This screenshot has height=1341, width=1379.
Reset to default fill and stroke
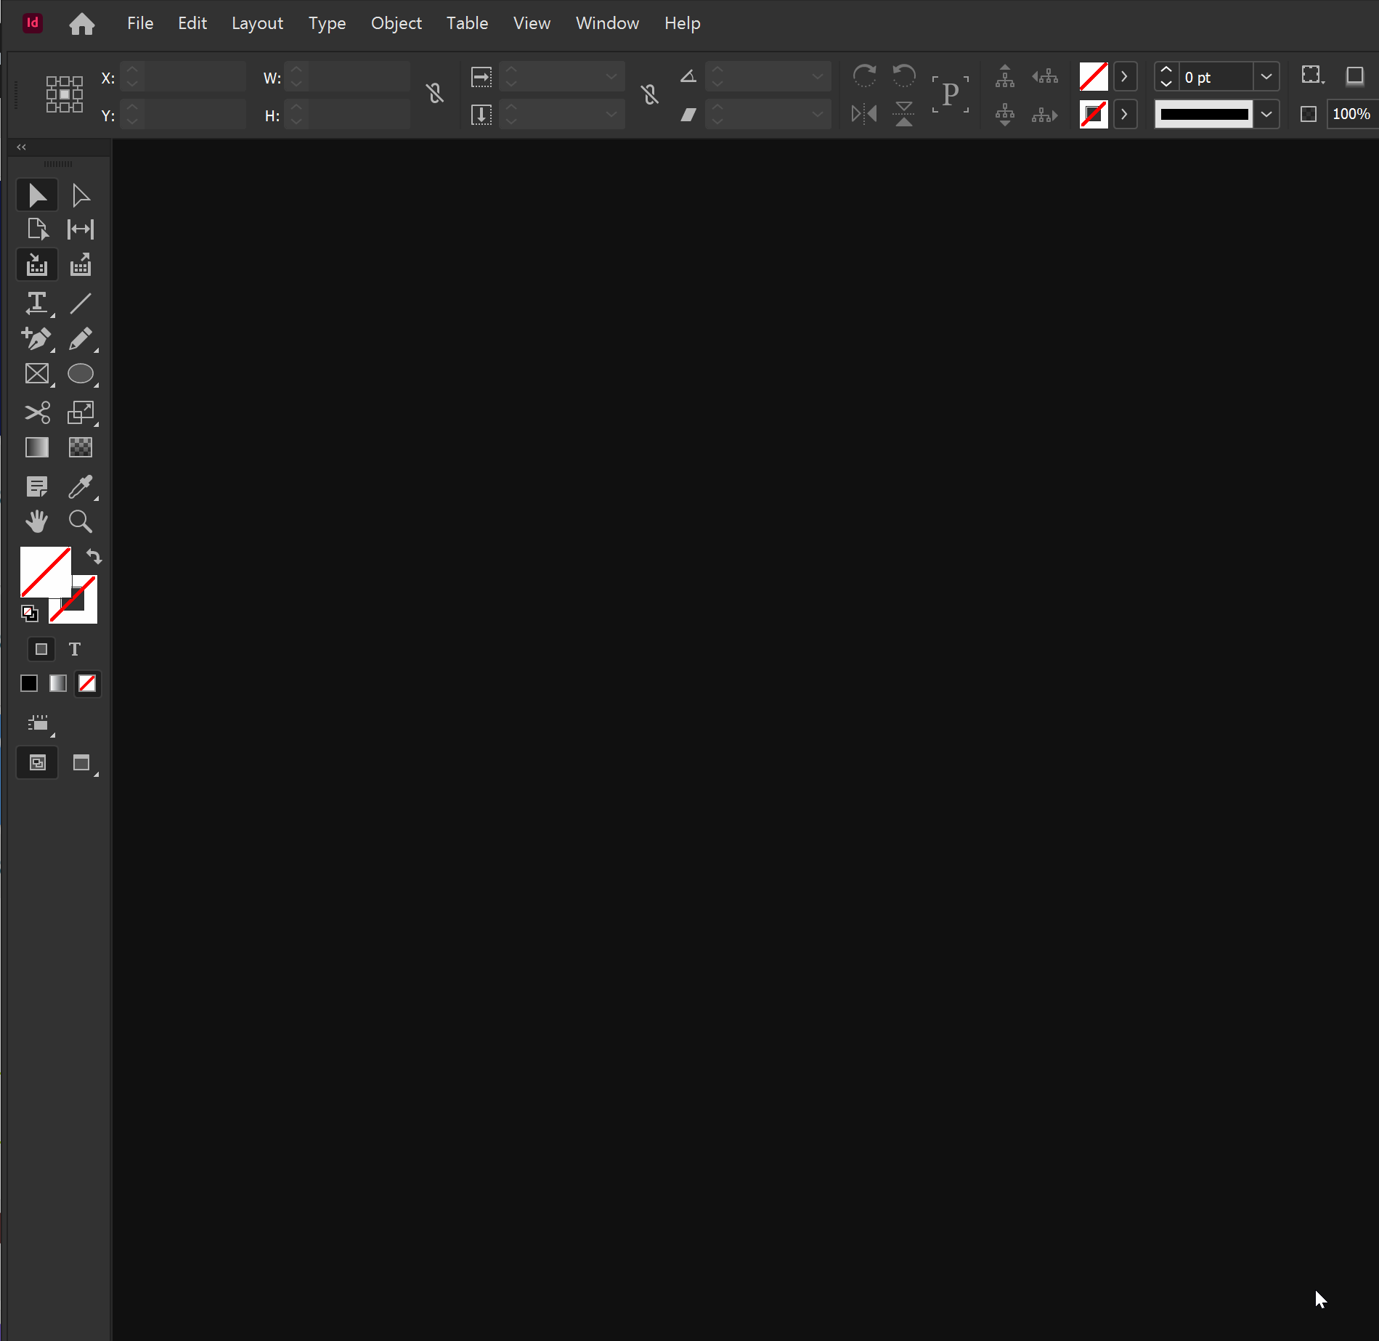coord(29,614)
